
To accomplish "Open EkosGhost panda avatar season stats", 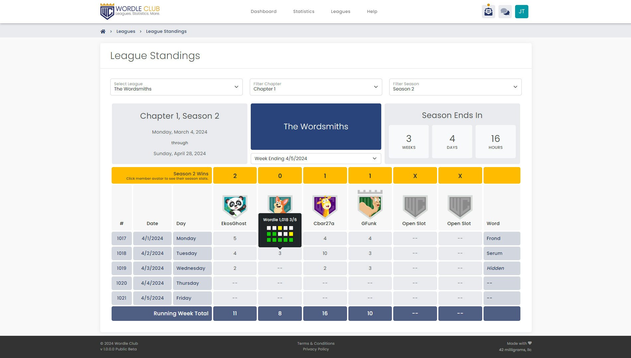I will click(235, 207).
